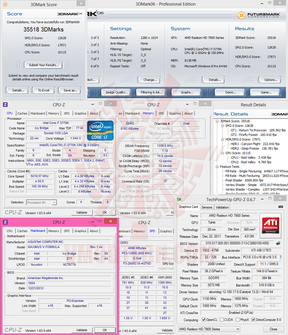Collapse the CPU Score: 10115 tree node
The height and width of the screenshot is (335, 288).
coord(222,153)
